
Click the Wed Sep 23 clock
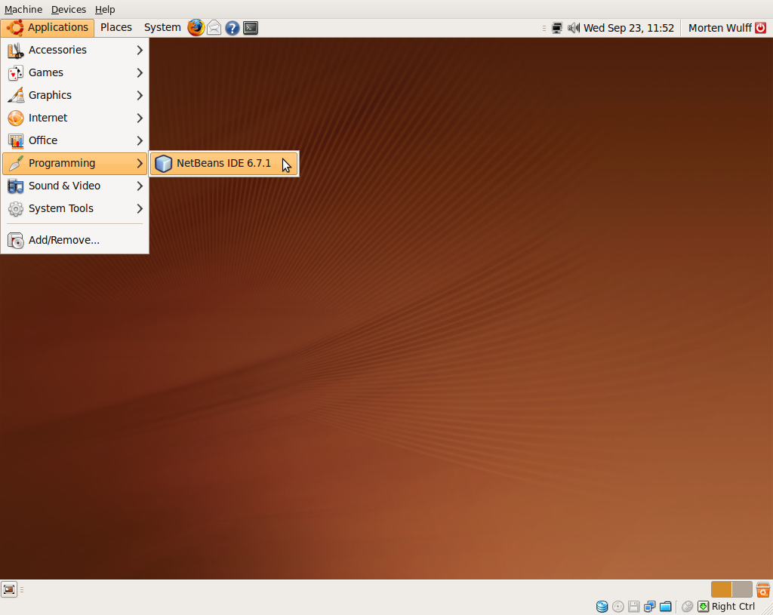point(629,28)
